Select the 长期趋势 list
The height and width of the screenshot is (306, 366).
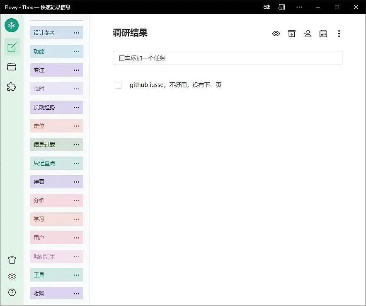click(x=50, y=107)
